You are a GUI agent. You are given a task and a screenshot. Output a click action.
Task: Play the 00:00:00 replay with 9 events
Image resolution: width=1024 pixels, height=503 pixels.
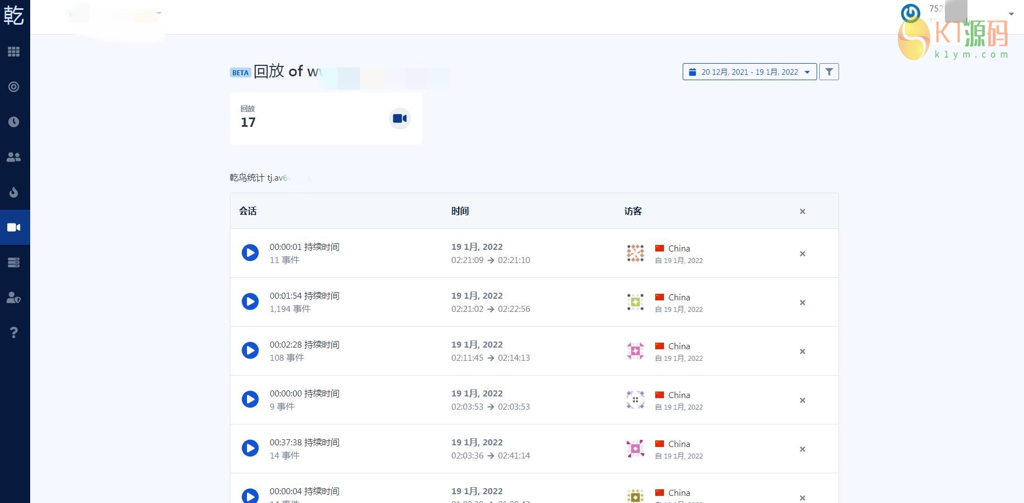[250, 399]
